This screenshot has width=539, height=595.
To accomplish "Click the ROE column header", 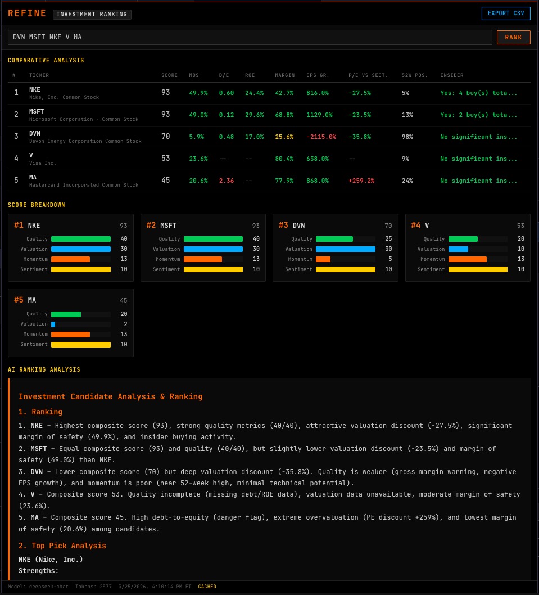I will point(250,75).
